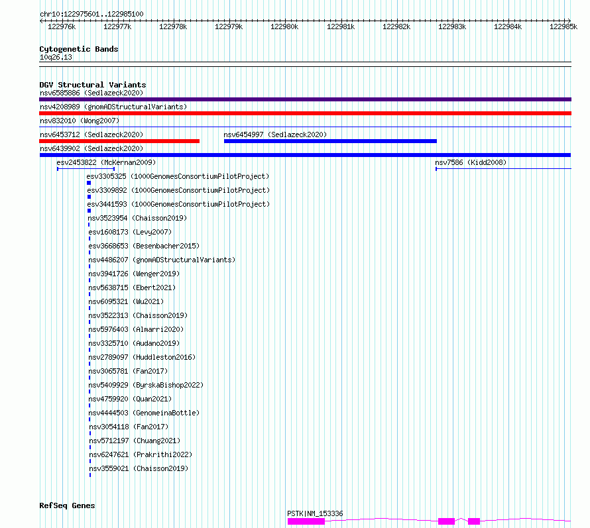Click the purple nsv6585886 variant bar

tap(305, 99)
